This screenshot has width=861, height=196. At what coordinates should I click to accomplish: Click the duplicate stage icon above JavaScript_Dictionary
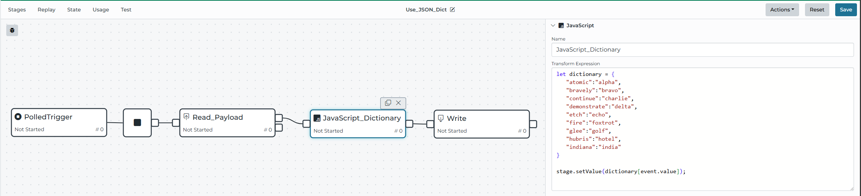(x=388, y=103)
